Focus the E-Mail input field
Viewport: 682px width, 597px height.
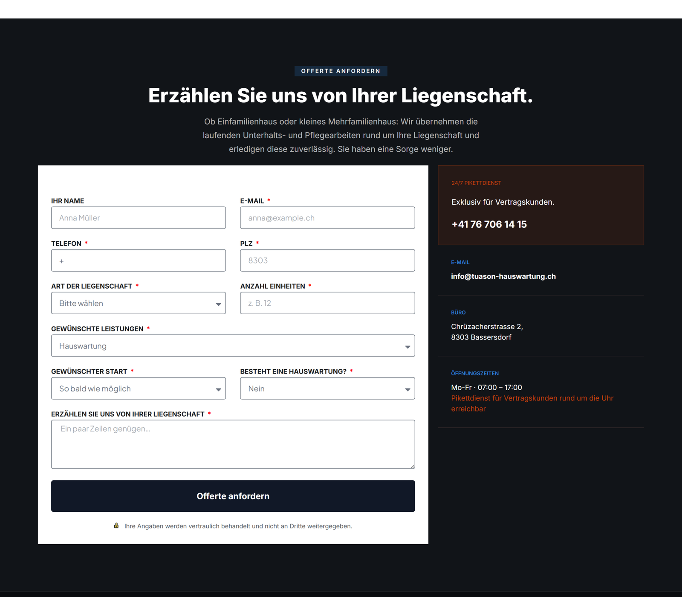(x=327, y=218)
